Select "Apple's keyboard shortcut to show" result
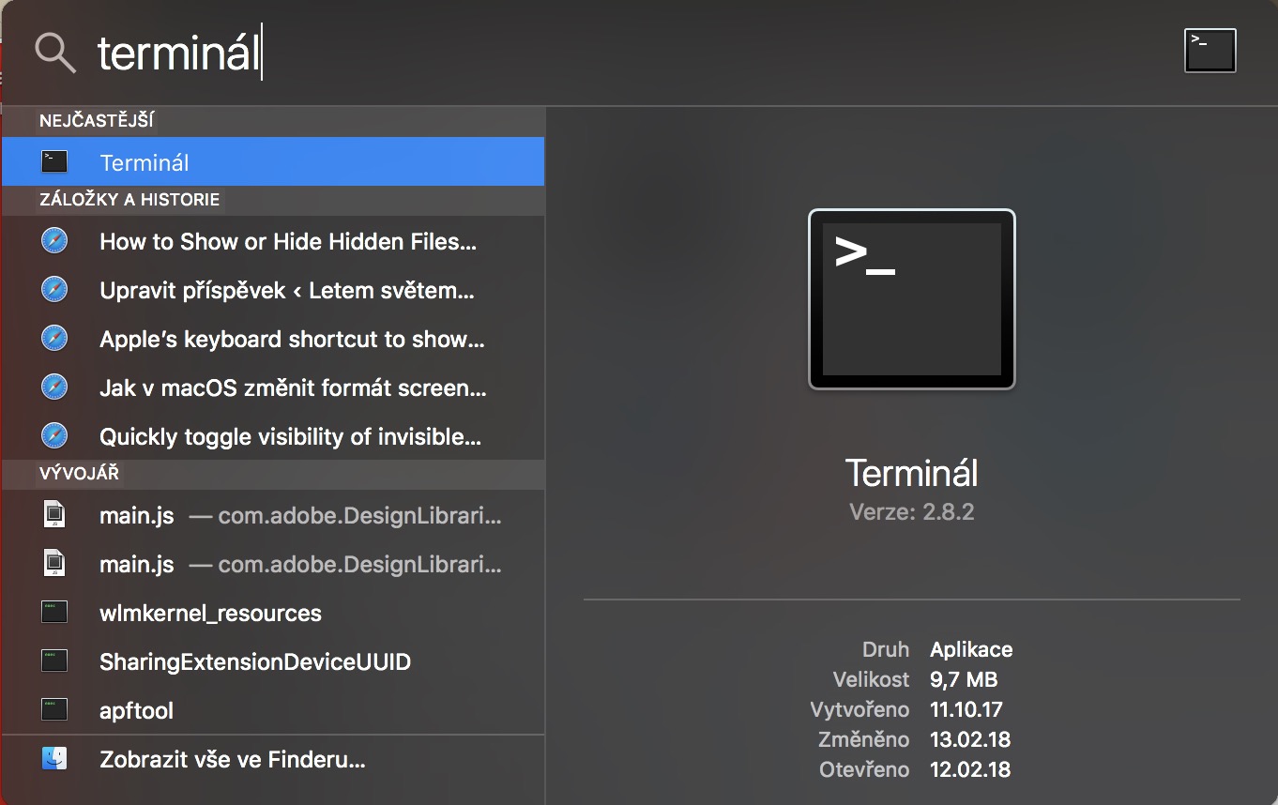The image size is (1278, 805). (x=291, y=340)
